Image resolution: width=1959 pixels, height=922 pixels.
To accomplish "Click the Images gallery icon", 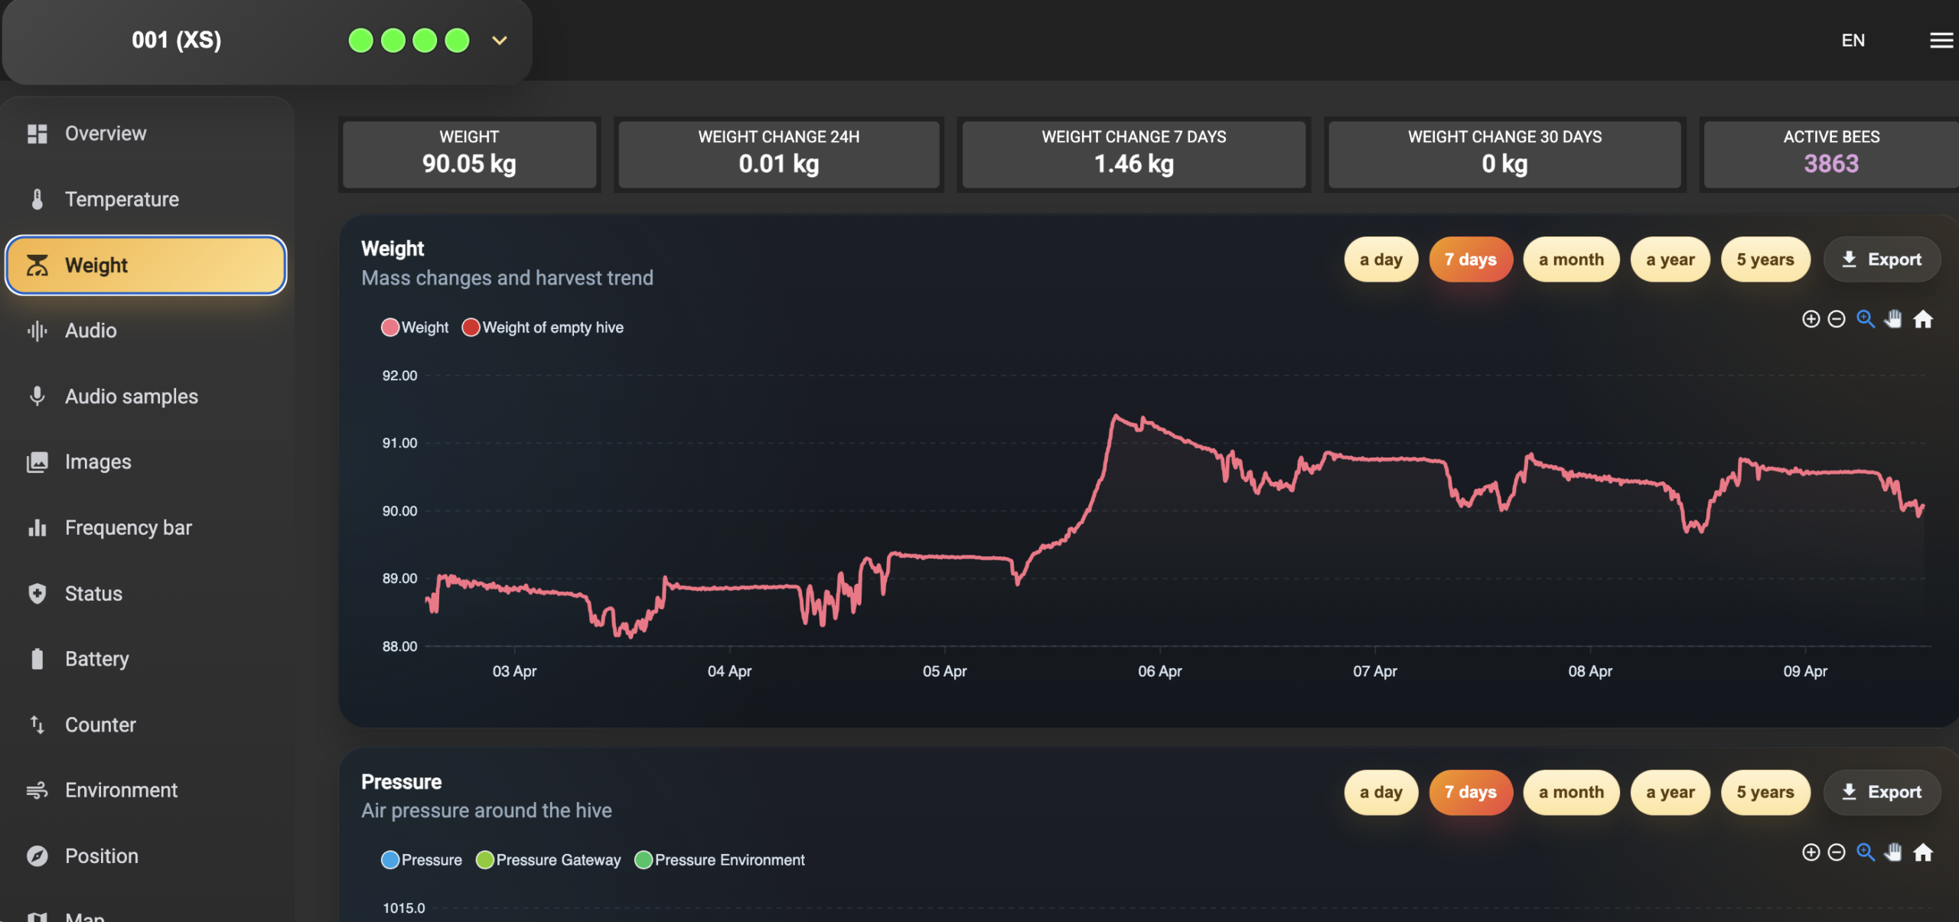I will 37,462.
